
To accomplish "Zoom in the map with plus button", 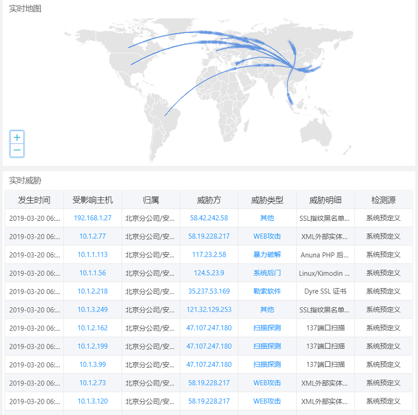I will 17,137.
